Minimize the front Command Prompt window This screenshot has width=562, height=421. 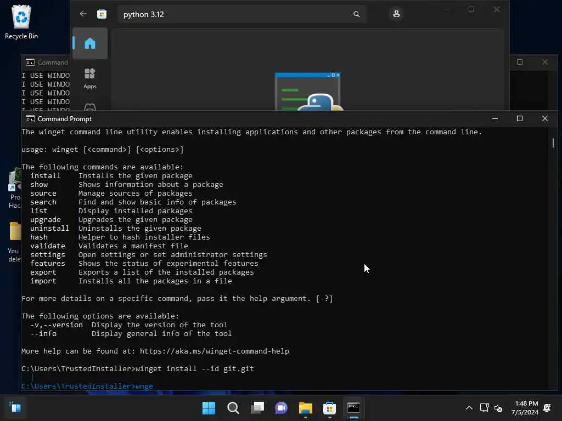click(495, 118)
